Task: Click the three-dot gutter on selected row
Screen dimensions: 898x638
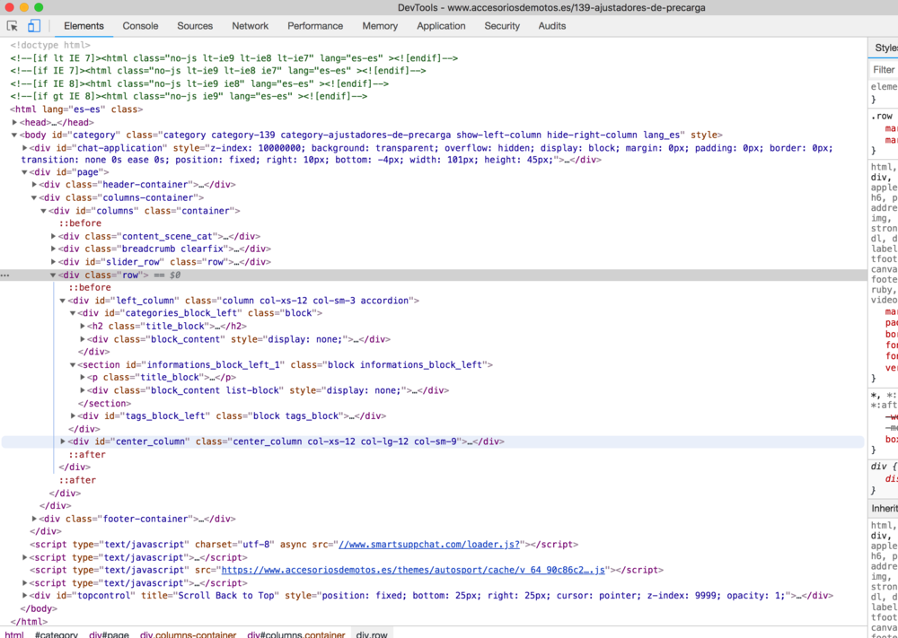Action: 5,275
